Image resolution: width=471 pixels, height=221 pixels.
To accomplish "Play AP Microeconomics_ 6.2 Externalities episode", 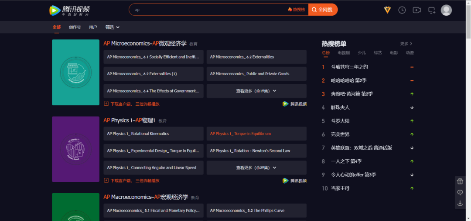I will point(256,57).
